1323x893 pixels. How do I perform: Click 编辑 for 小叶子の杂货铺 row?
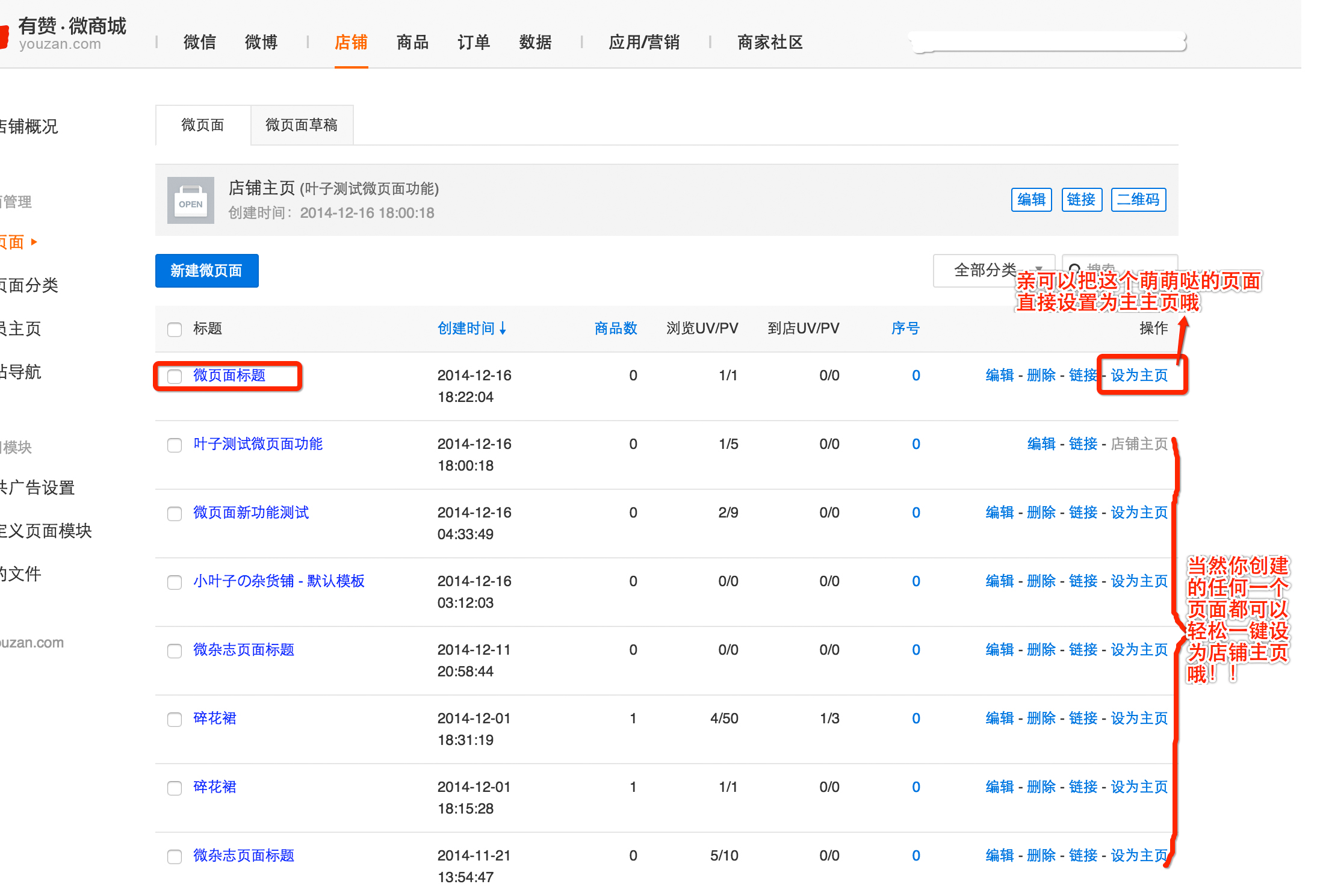(1000, 581)
